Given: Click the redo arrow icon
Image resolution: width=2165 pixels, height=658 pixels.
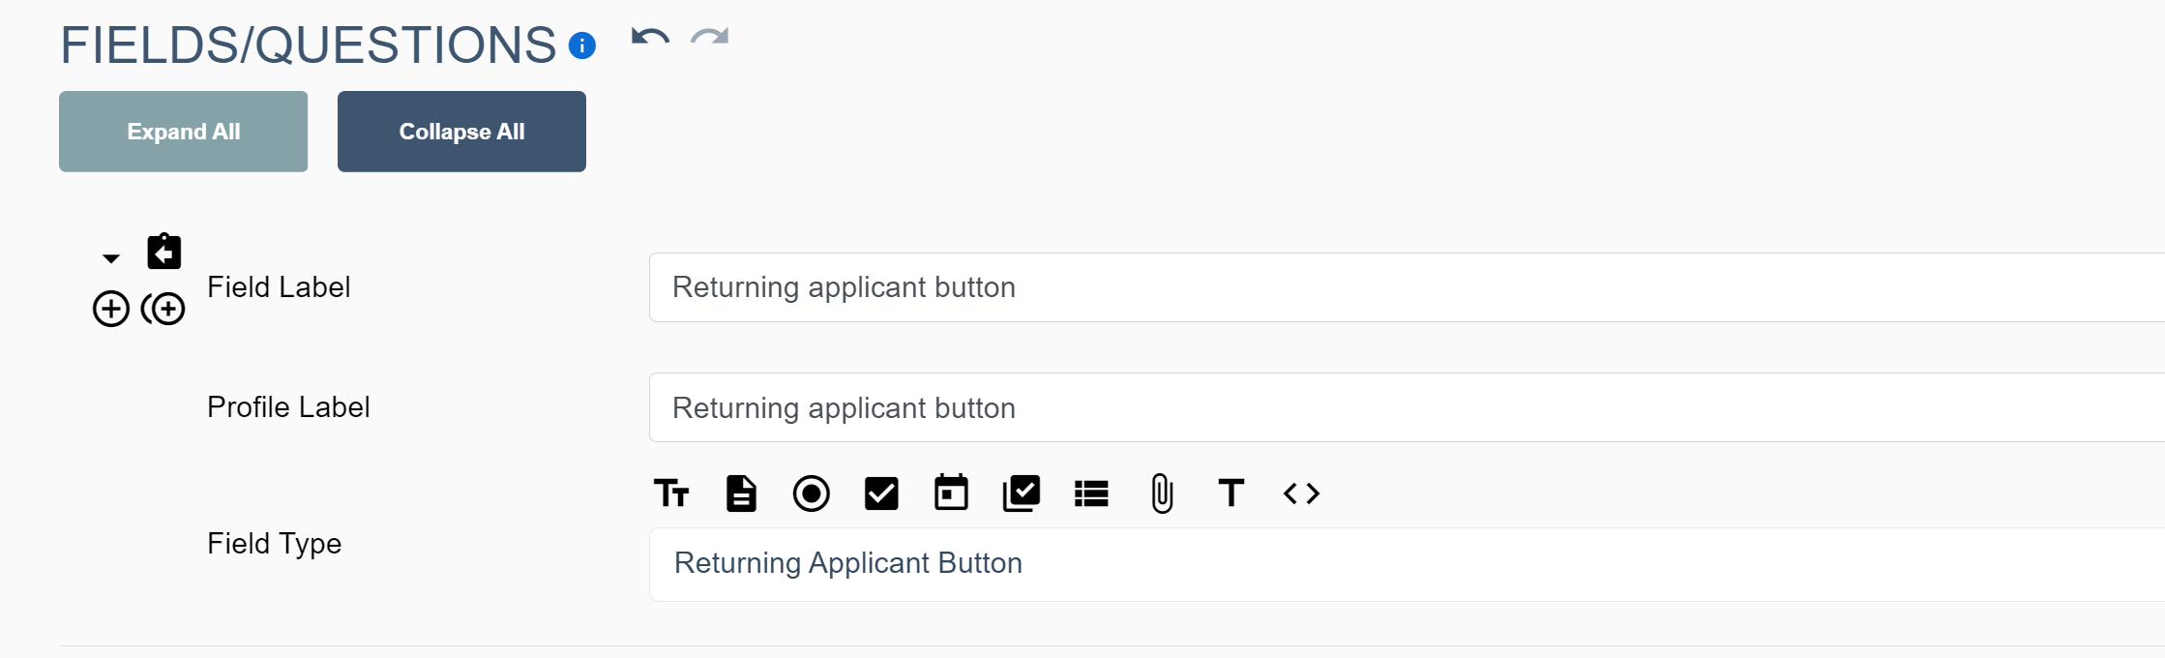Looking at the screenshot, I should click(x=709, y=38).
